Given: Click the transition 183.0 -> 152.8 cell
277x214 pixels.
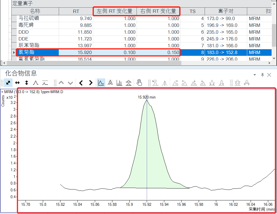Looking at the screenshot, I should tap(226, 52).
